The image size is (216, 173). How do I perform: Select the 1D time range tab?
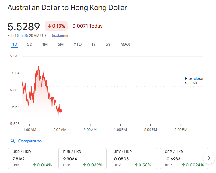click(x=15, y=44)
